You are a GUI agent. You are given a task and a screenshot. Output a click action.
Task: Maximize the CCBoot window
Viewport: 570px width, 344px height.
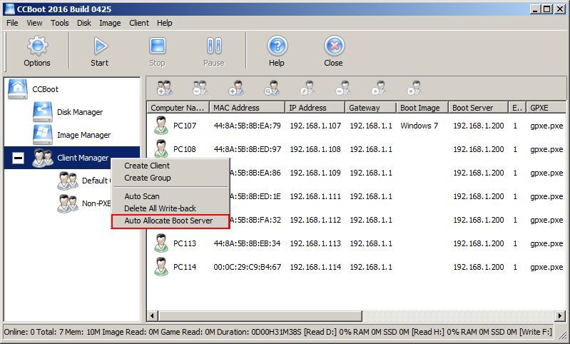[546, 9]
